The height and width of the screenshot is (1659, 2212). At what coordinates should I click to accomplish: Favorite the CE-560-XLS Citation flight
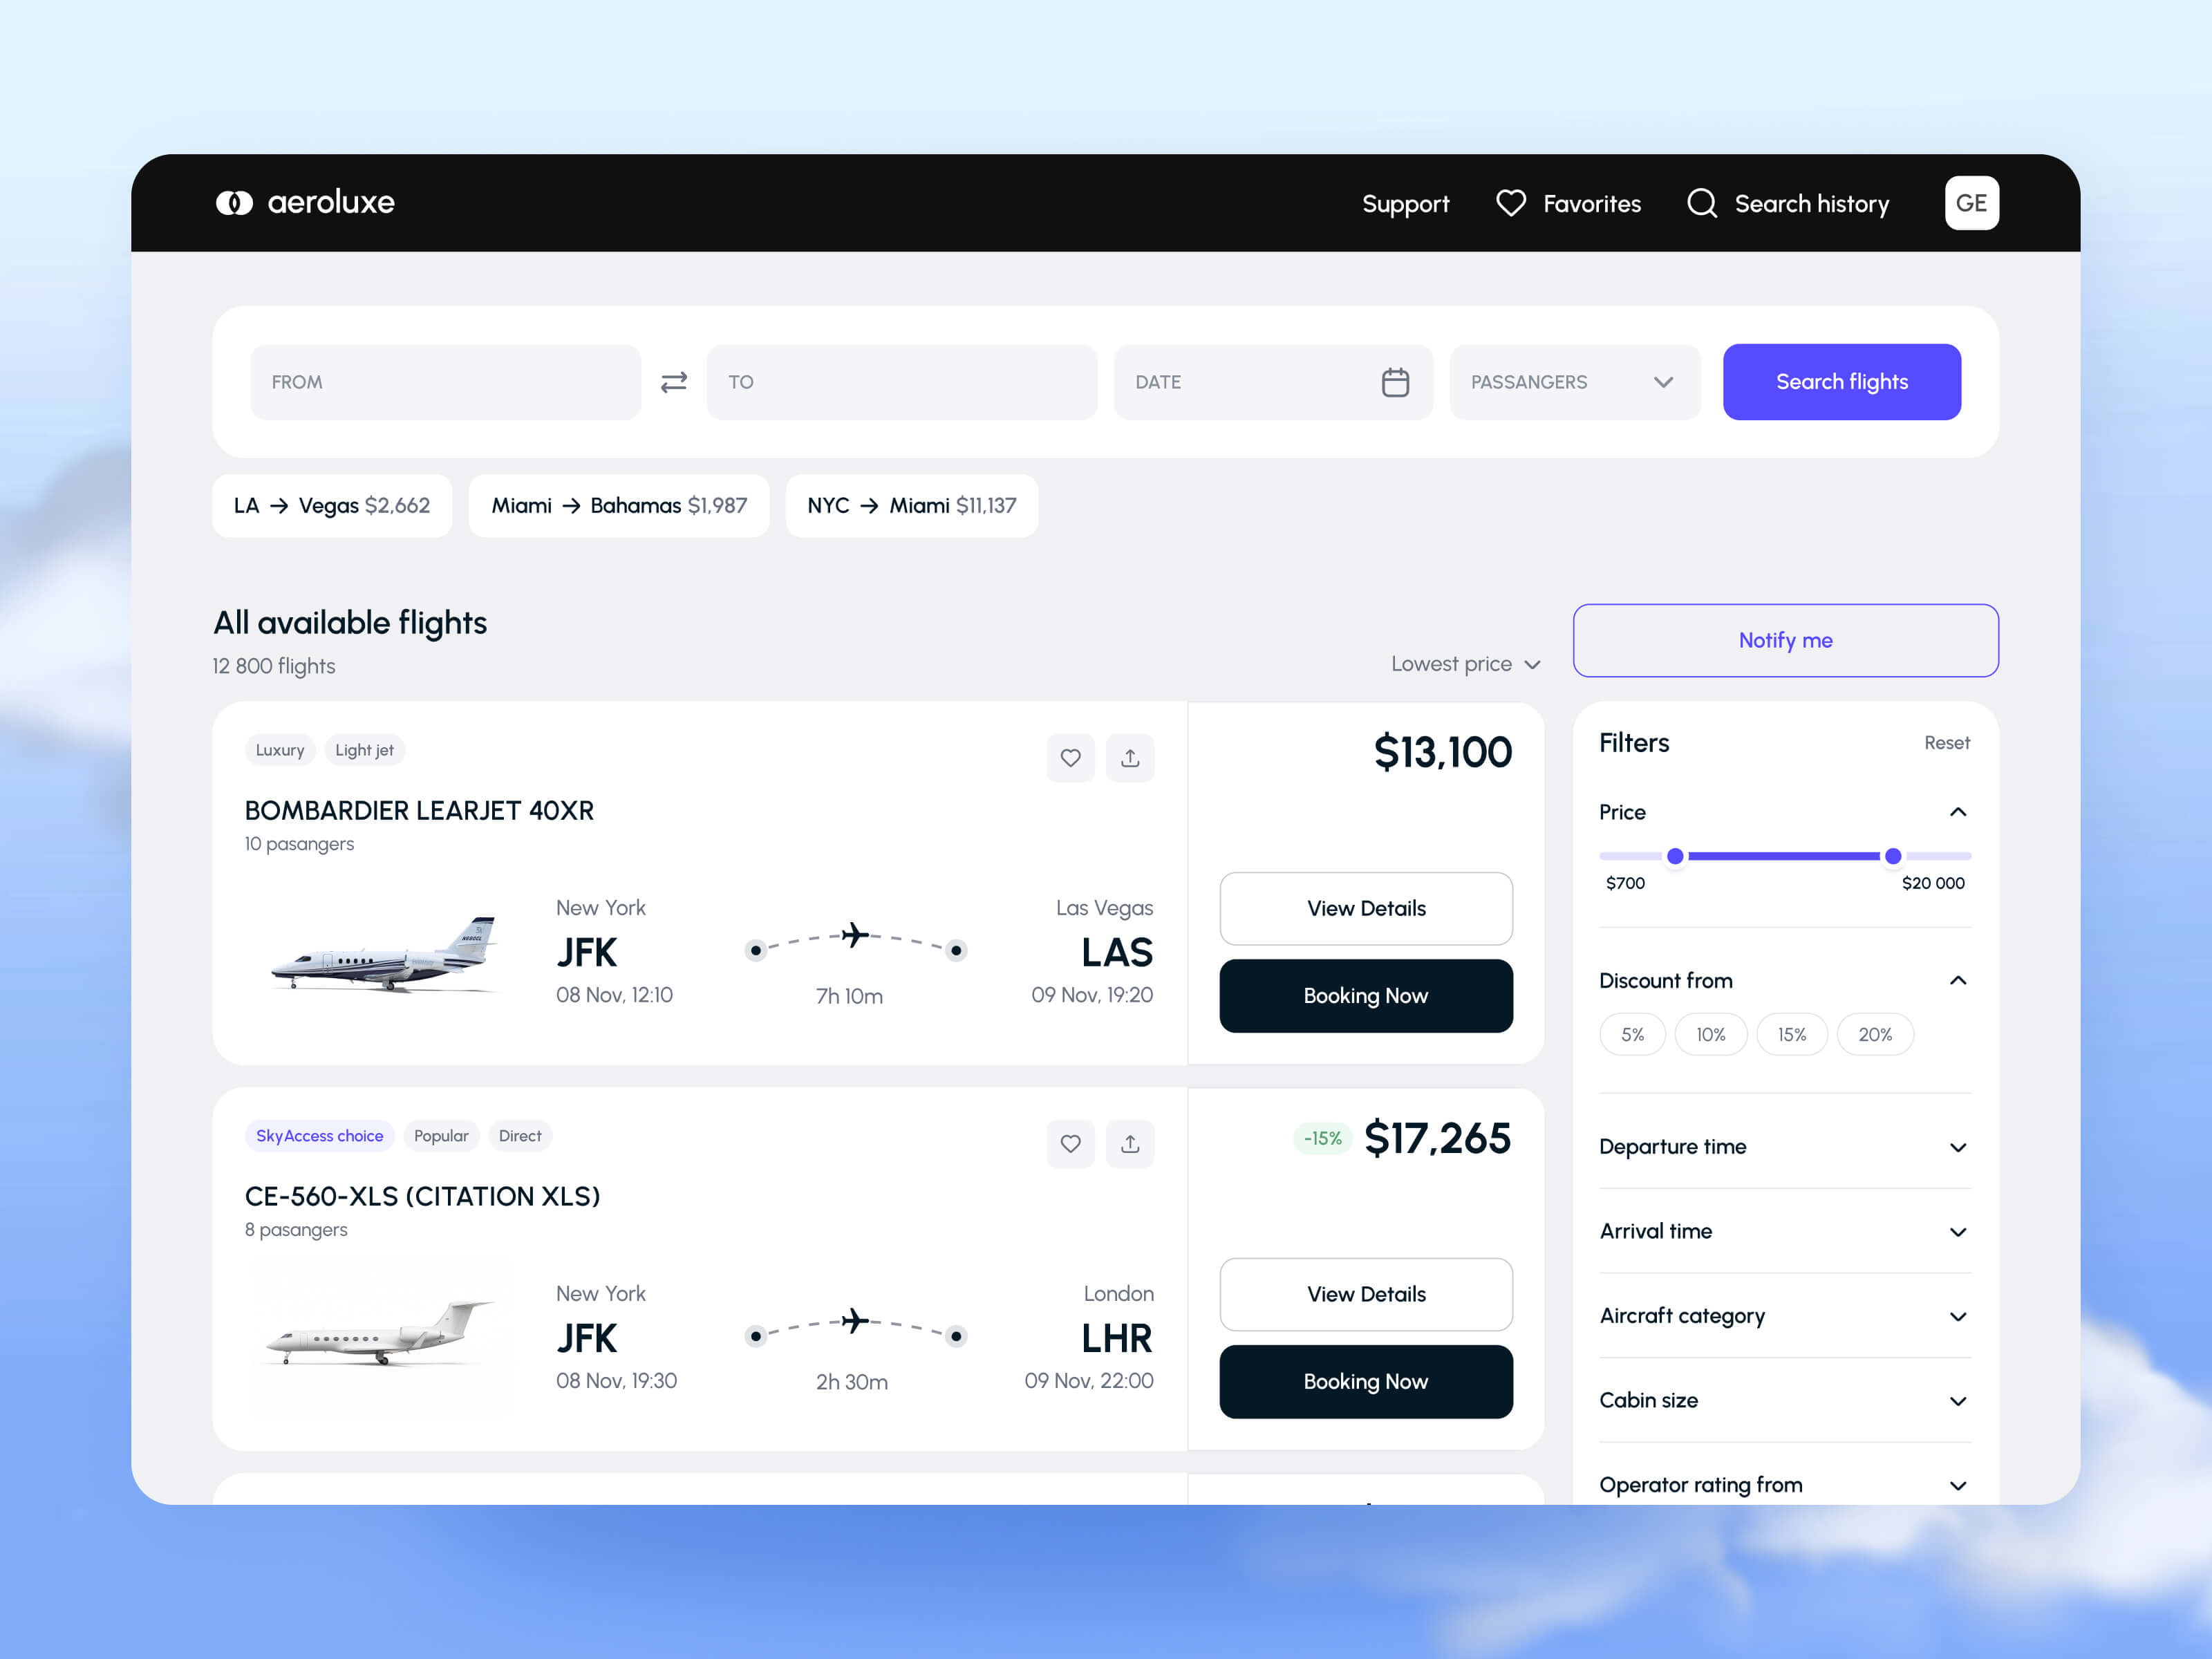pos(1070,1144)
